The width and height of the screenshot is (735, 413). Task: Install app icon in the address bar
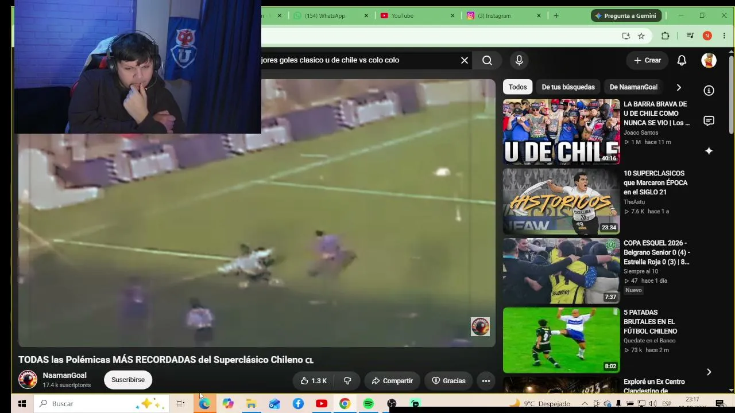(626, 36)
